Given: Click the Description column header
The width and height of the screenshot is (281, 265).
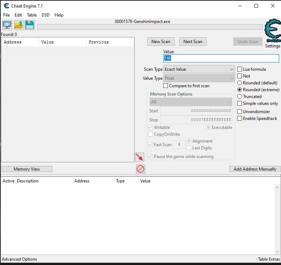Looking at the screenshot, I should (44, 181).
